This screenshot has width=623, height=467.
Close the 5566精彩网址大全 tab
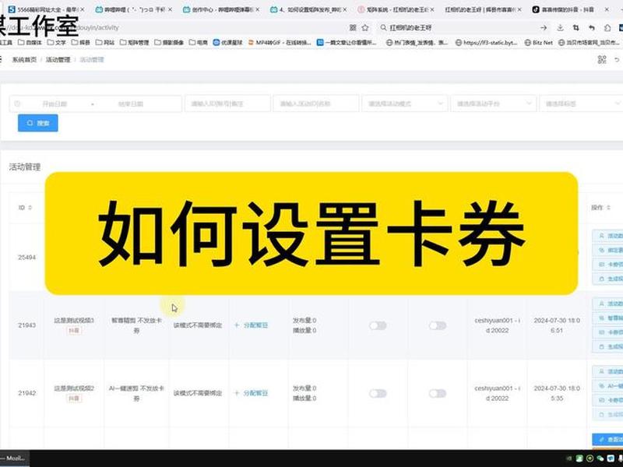point(83,9)
